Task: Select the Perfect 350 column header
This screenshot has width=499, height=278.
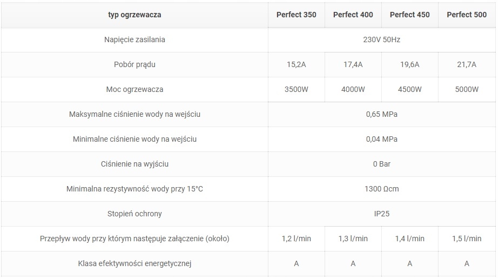Action: 296,15
